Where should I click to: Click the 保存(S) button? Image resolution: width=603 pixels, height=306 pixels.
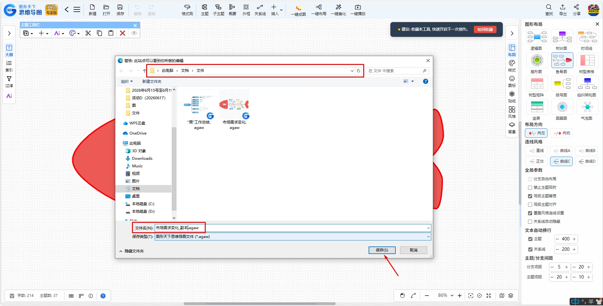(382, 250)
